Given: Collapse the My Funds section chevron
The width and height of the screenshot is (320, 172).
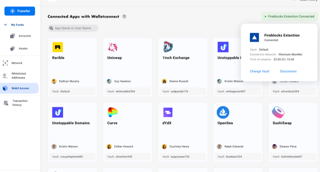Looking at the screenshot, I should (x=5, y=25).
